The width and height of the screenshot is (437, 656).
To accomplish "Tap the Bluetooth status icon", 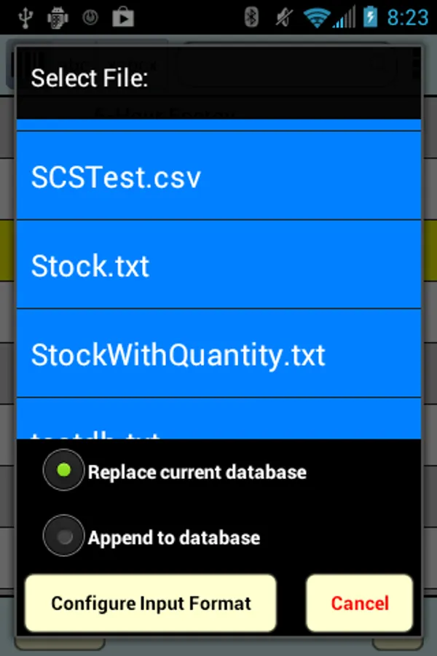I will 251,16.
